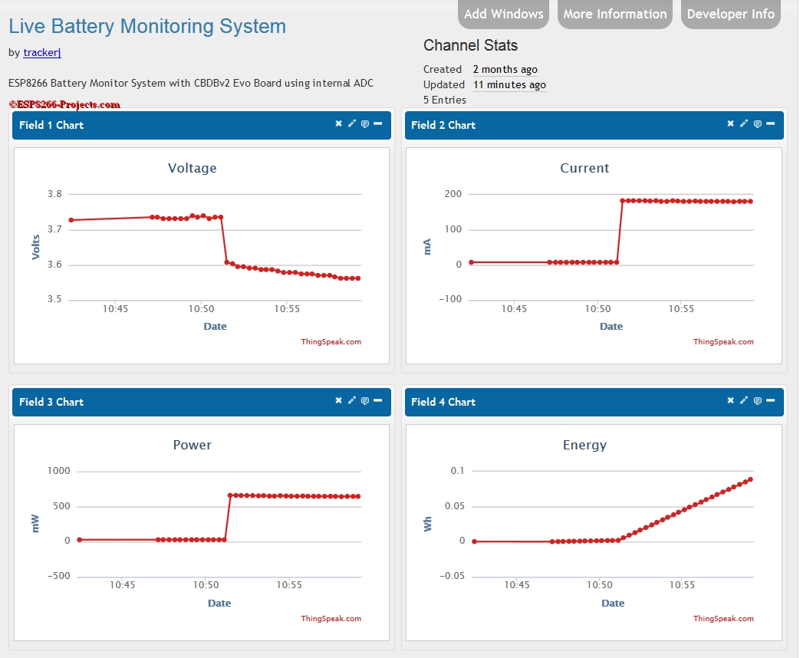Close the Field 2 Chart window
This screenshot has width=800, height=658.
coord(731,123)
